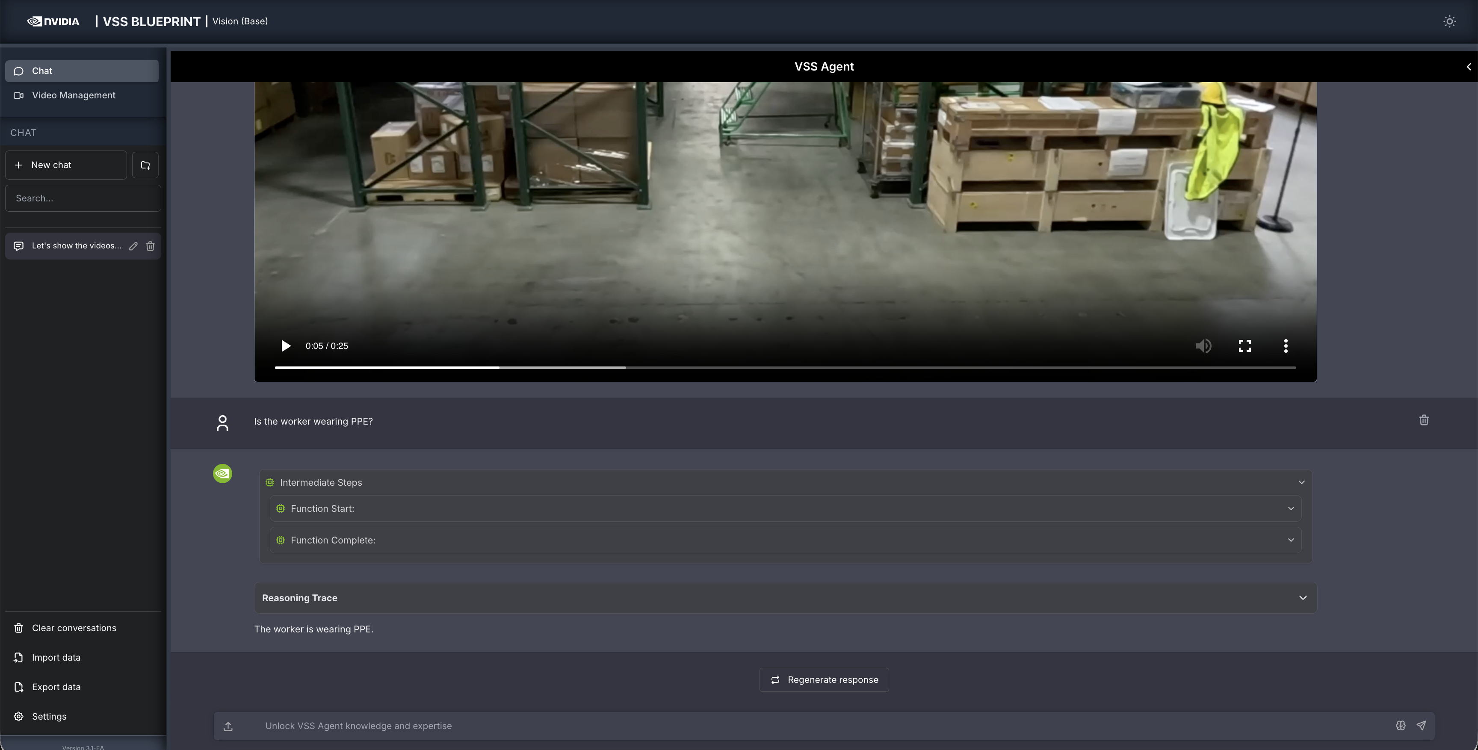Collapse the Intermediate Steps section

1301,483
